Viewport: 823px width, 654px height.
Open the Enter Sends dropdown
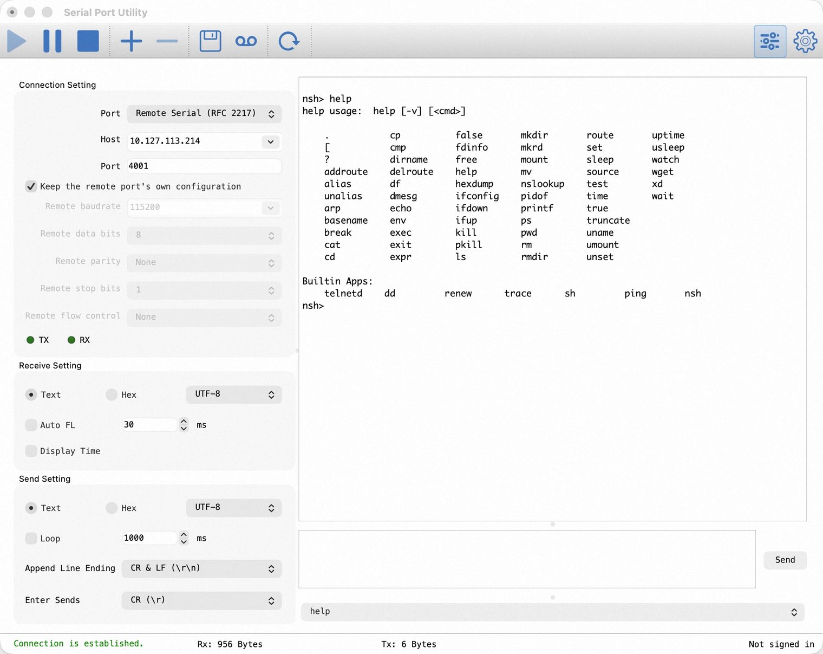click(x=202, y=600)
